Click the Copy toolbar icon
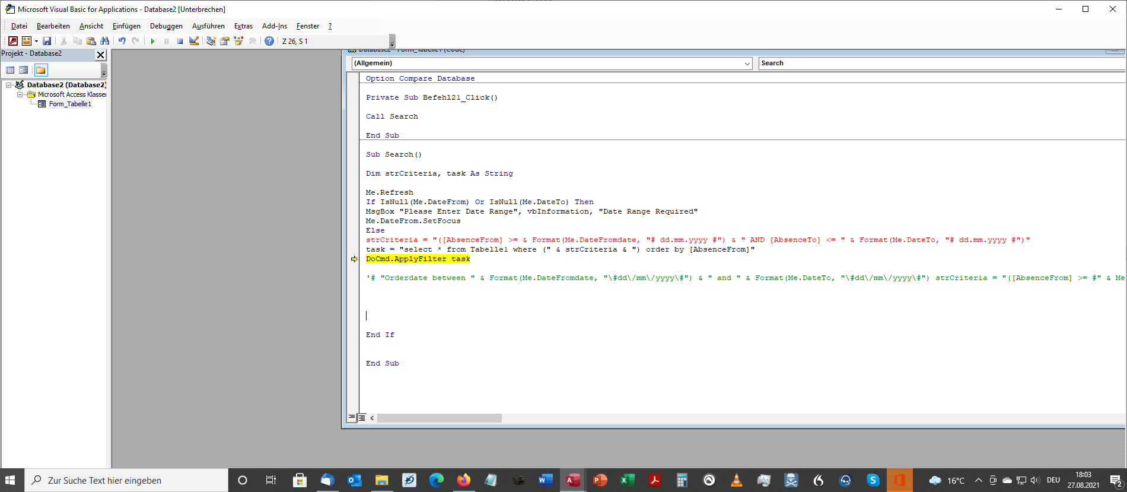Screen dimensions: 1127x492 point(77,41)
